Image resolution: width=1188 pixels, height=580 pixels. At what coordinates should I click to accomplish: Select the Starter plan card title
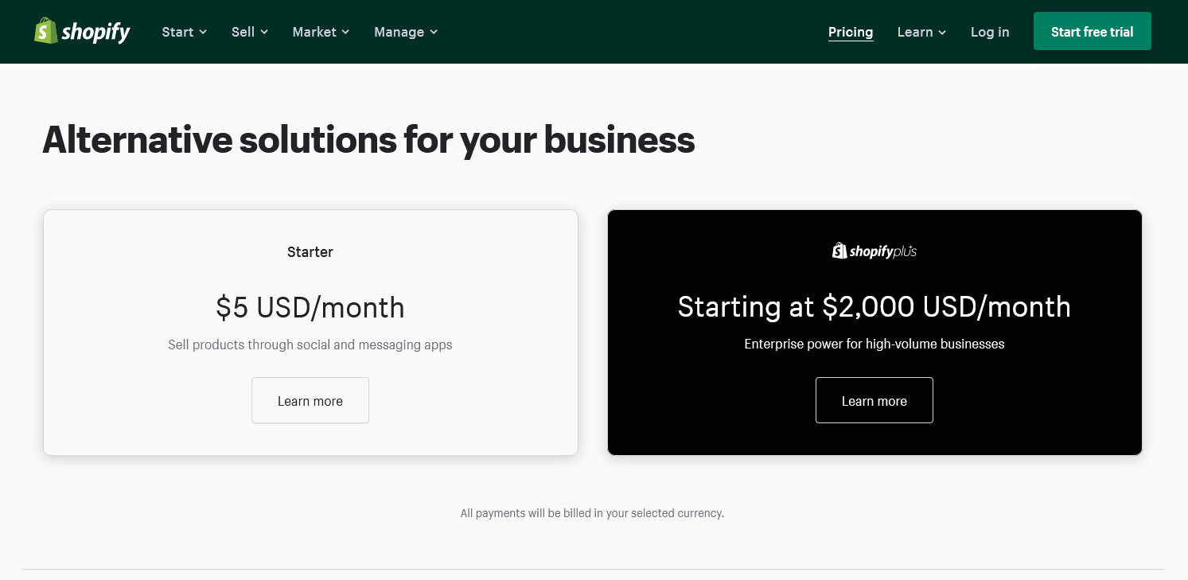click(310, 252)
